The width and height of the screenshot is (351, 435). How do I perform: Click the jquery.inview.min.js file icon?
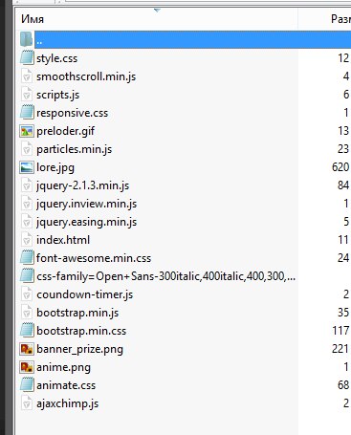coord(27,204)
